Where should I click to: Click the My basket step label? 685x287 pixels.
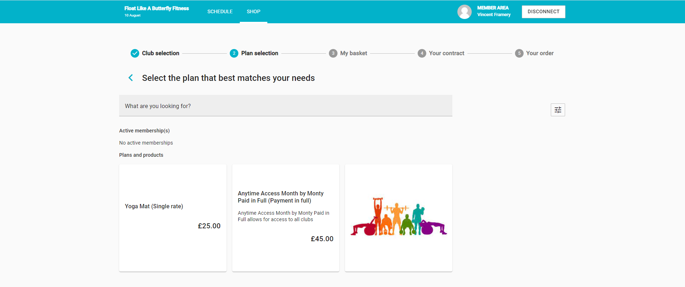pos(354,53)
